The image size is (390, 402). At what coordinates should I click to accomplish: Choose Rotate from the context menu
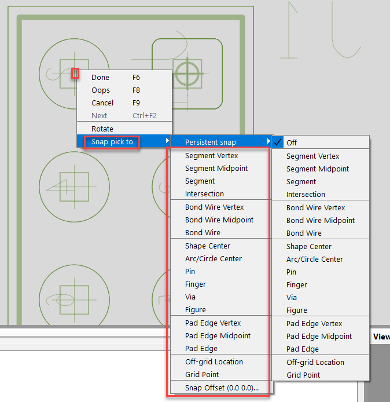tap(102, 129)
